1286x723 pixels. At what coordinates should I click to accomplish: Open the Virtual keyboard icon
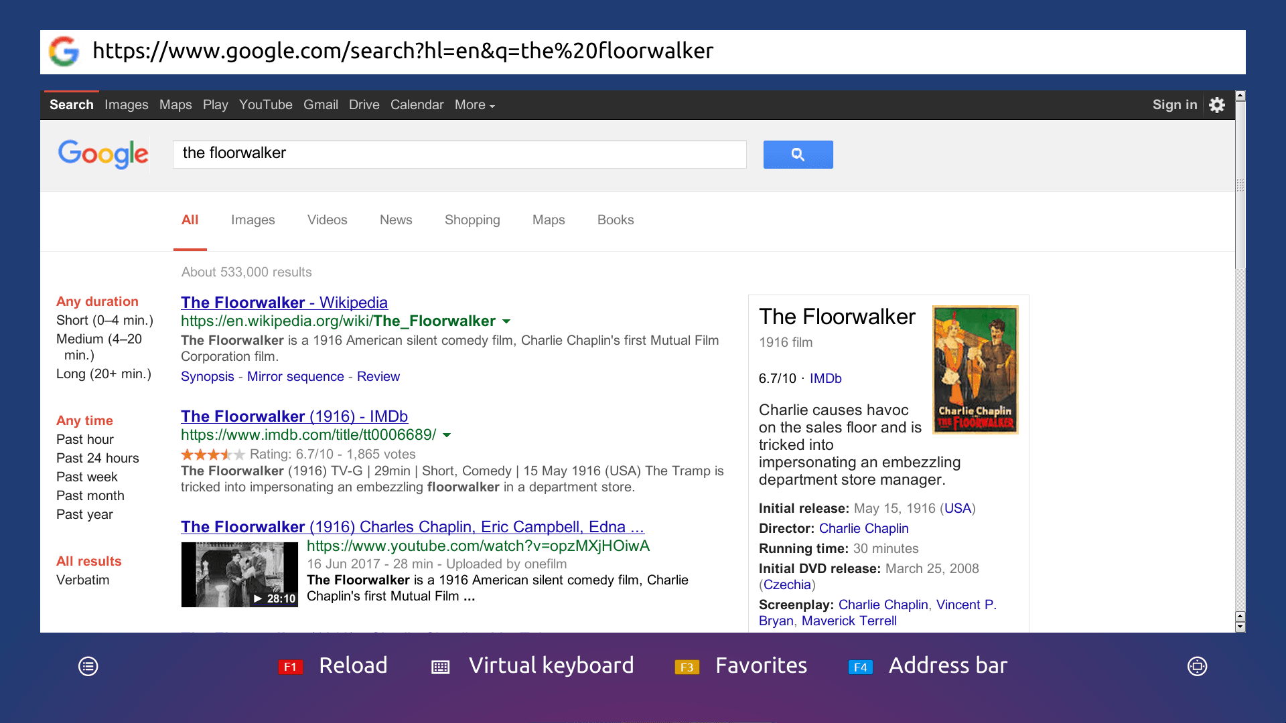tap(440, 667)
